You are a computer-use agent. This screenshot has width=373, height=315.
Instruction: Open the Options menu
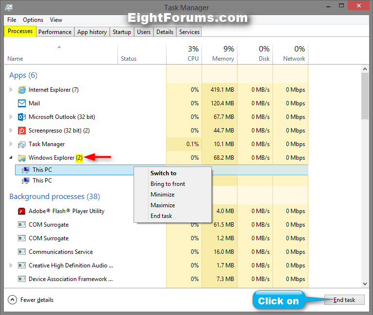tap(33, 20)
